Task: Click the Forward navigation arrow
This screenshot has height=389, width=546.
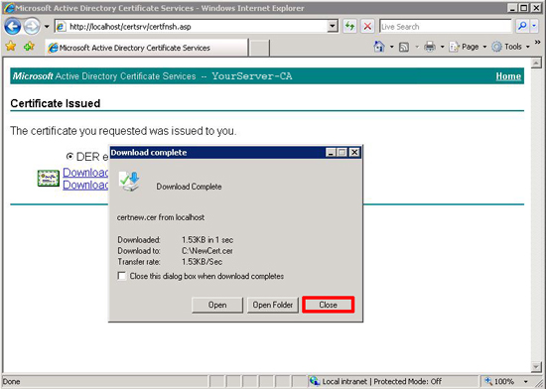Action: click(x=32, y=27)
